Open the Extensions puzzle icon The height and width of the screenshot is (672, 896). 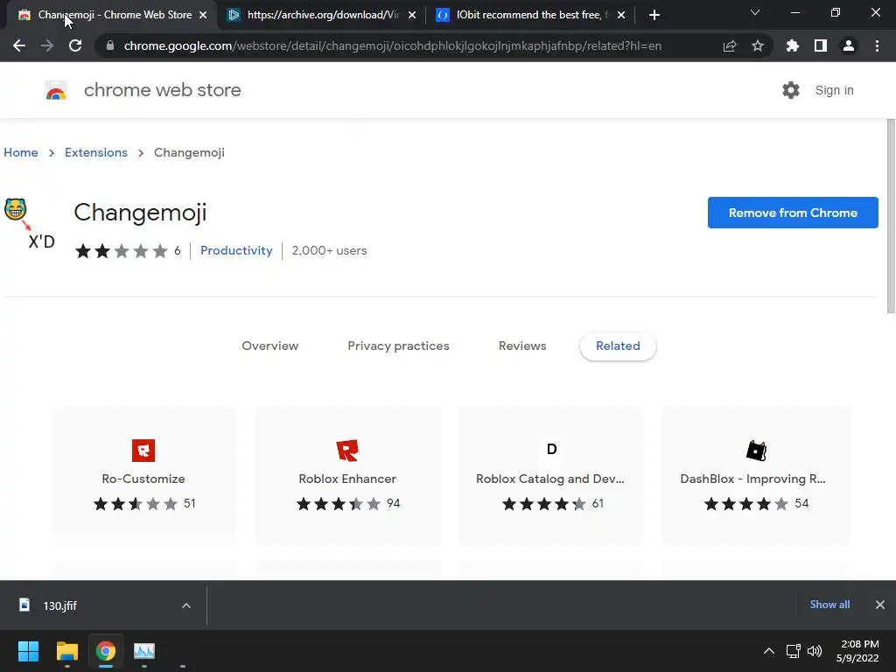tap(792, 45)
